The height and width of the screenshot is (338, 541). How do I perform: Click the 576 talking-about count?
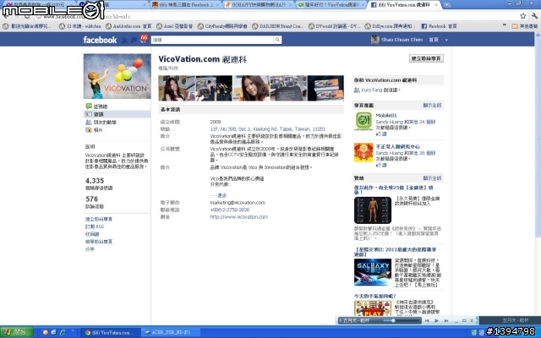pyautogui.click(x=92, y=199)
